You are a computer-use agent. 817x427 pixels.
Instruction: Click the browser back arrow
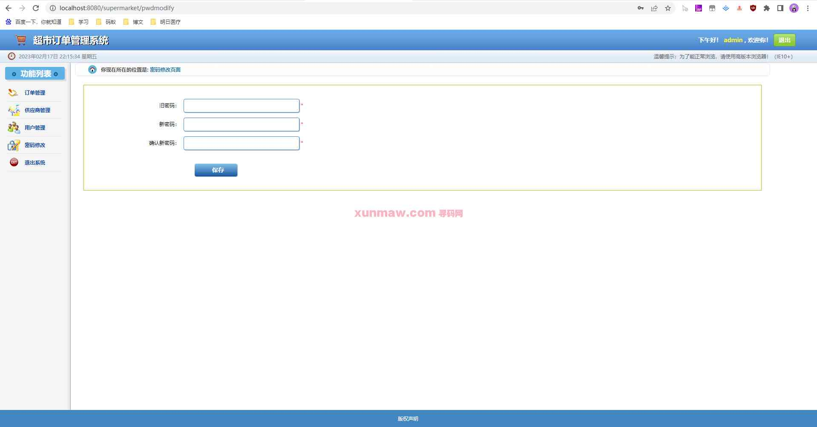pyautogui.click(x=9, y=8)
